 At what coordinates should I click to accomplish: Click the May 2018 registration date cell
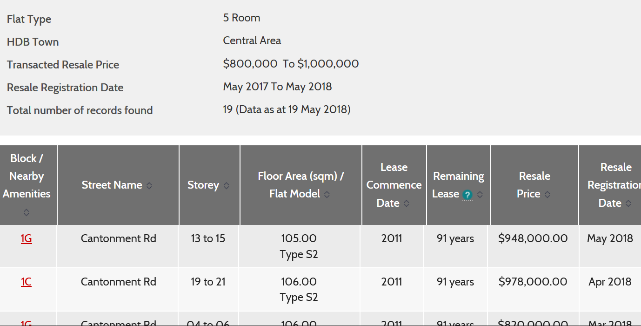(x=610, y=238)
